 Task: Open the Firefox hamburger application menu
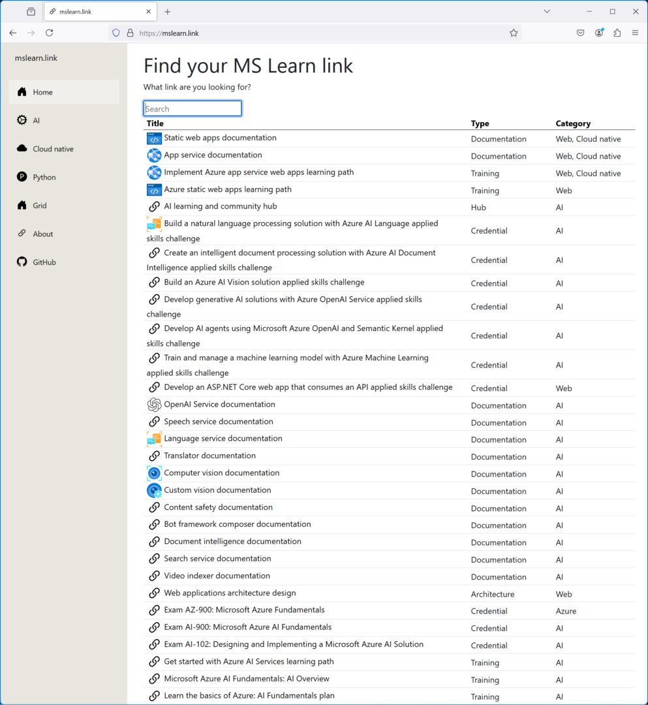click(x=635, y=33)
